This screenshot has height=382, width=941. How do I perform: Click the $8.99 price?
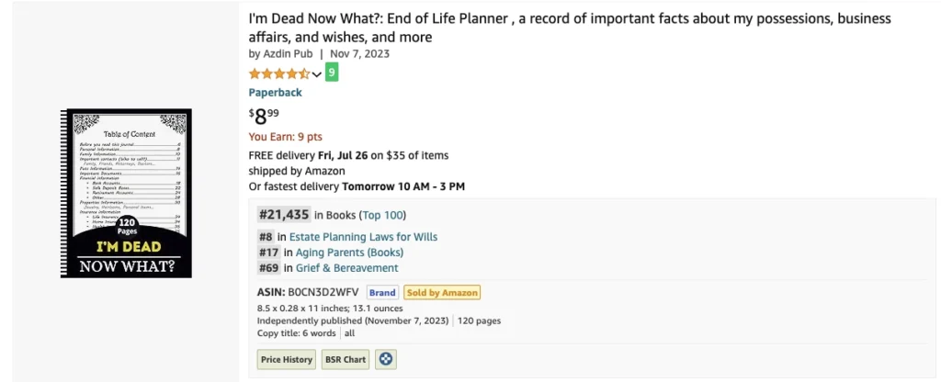(264, 116)
